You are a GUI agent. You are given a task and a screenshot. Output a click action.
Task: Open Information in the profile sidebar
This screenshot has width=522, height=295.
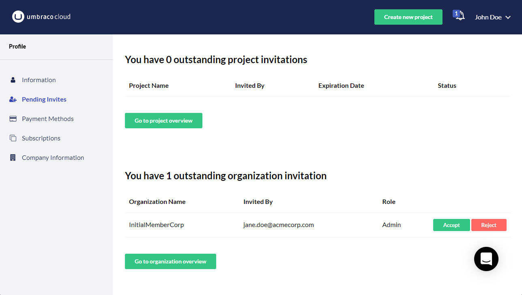pyautogui.click(x=39, y=80)
